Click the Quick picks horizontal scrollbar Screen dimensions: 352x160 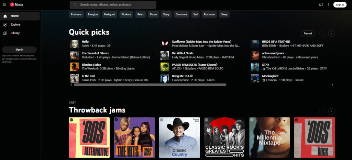coord(150,85)
